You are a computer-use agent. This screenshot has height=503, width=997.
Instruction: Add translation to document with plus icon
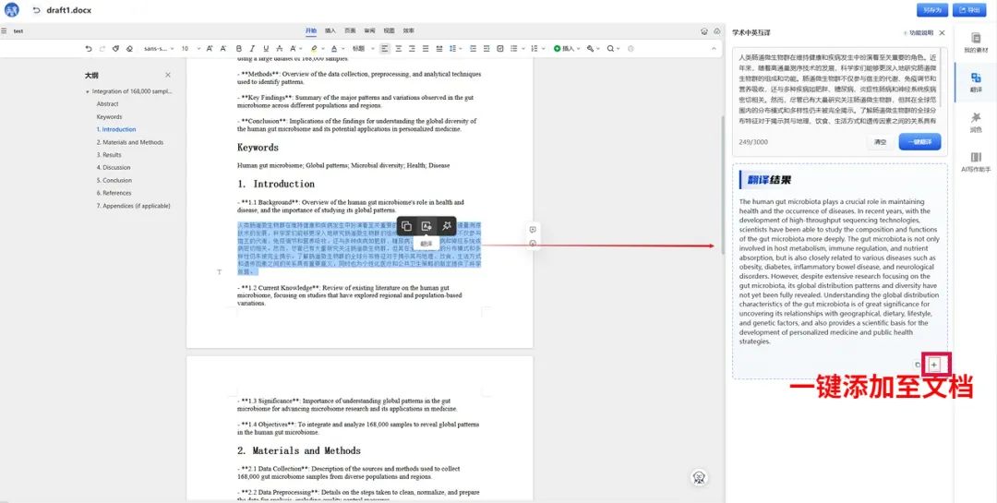pos(934,365)
